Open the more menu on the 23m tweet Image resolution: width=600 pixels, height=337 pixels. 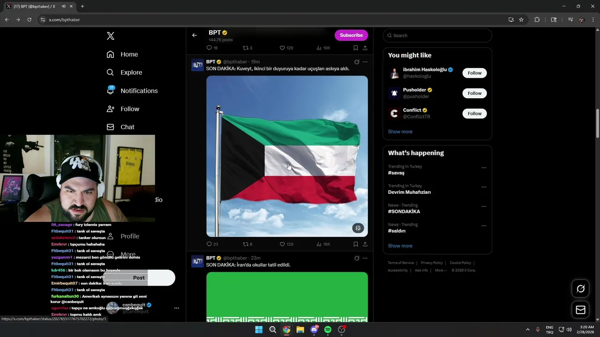(x=365, y=258)
